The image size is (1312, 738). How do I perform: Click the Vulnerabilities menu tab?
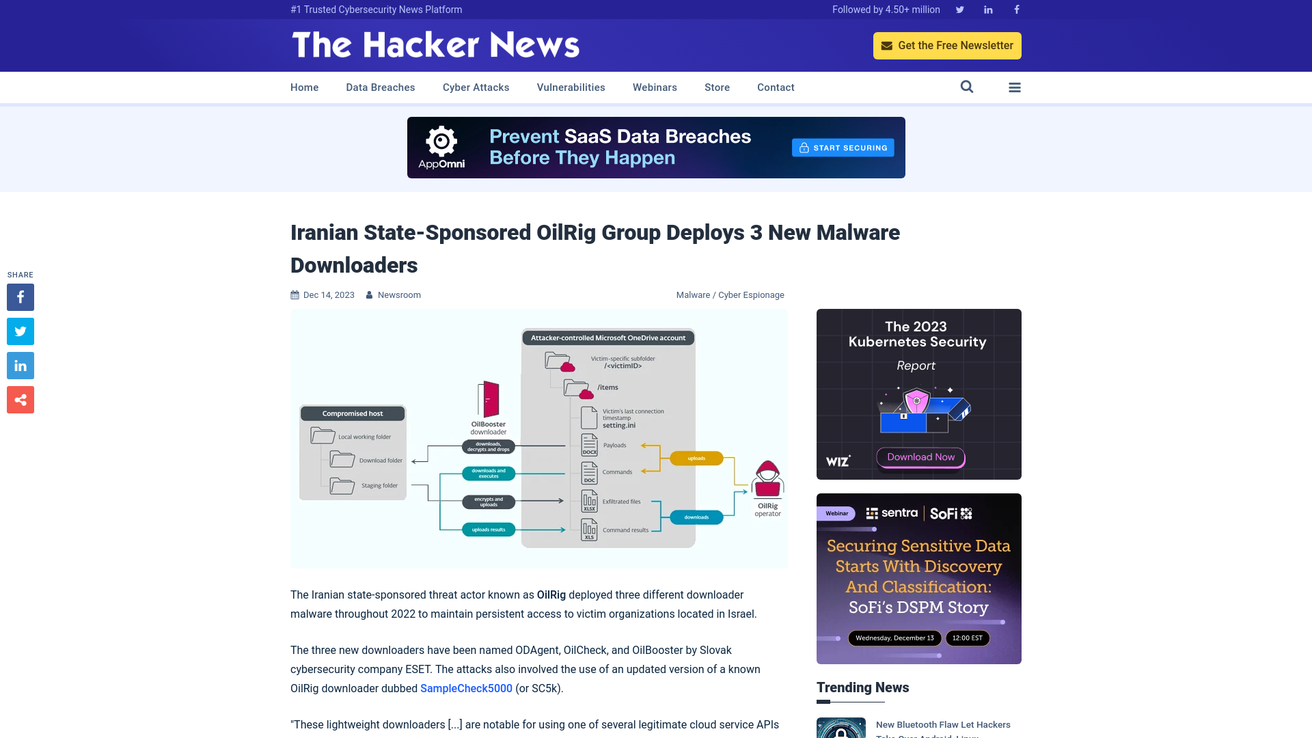(x=571, y=87)
